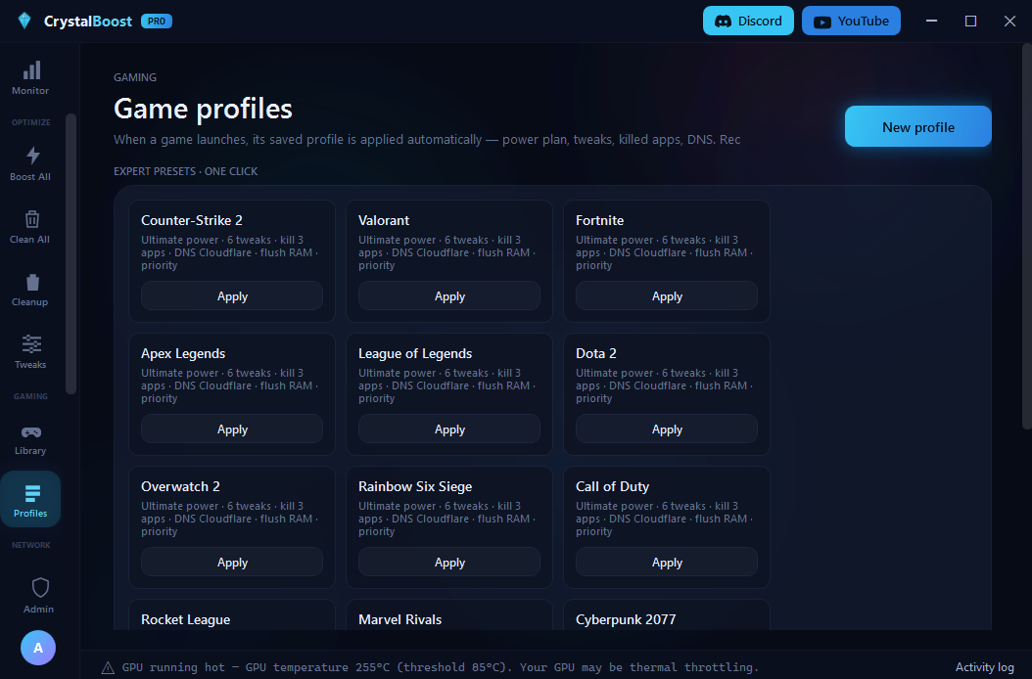Select the Cyberpunk 2077 card title

coord(626,619)
